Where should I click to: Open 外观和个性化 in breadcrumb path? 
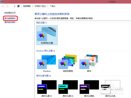[40, 6]
